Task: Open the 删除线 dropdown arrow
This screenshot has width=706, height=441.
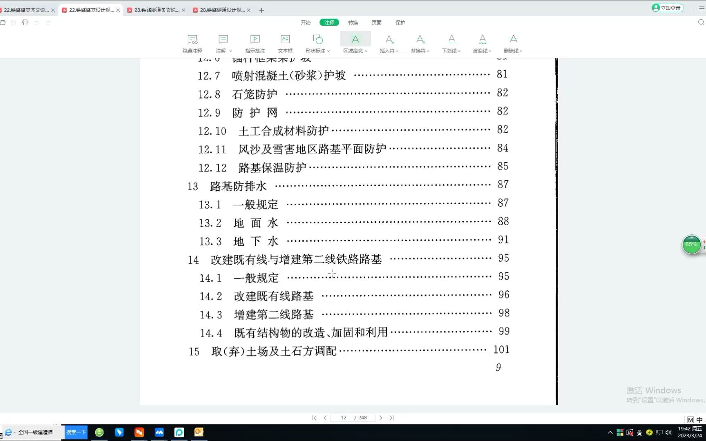Action: point(521,51)
